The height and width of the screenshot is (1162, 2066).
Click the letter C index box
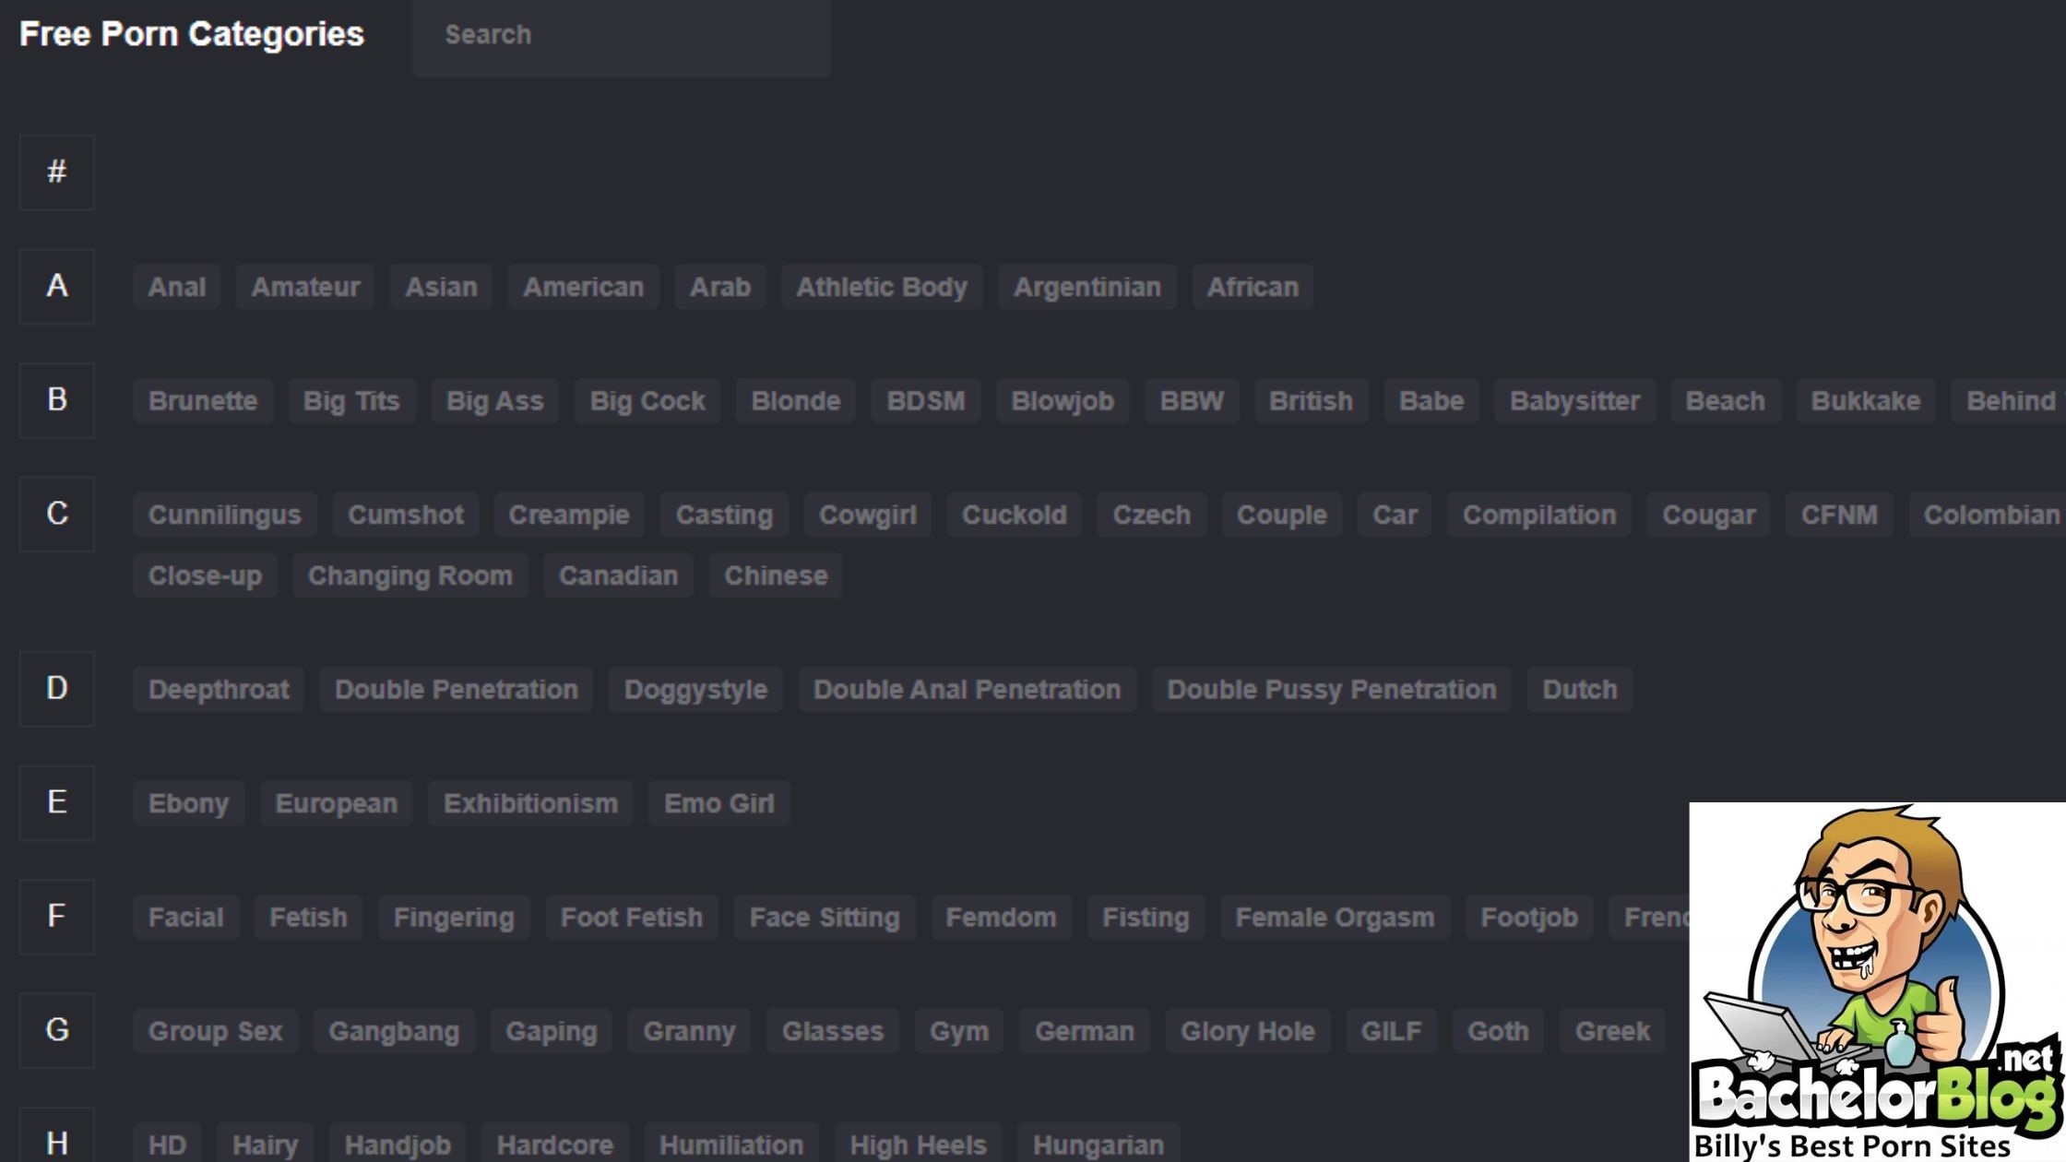point(57,514)
